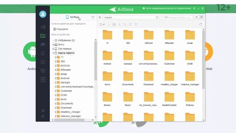Screen dimensions: 236x133
Task: Expand the AirDroid folder in tree
Action: coord(56,66)
